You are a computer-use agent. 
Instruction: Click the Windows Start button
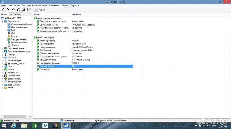coord(4,125)
